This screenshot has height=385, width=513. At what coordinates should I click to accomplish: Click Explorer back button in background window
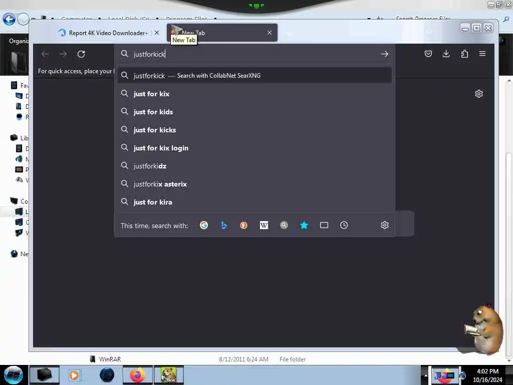click(x=9, y=20)
